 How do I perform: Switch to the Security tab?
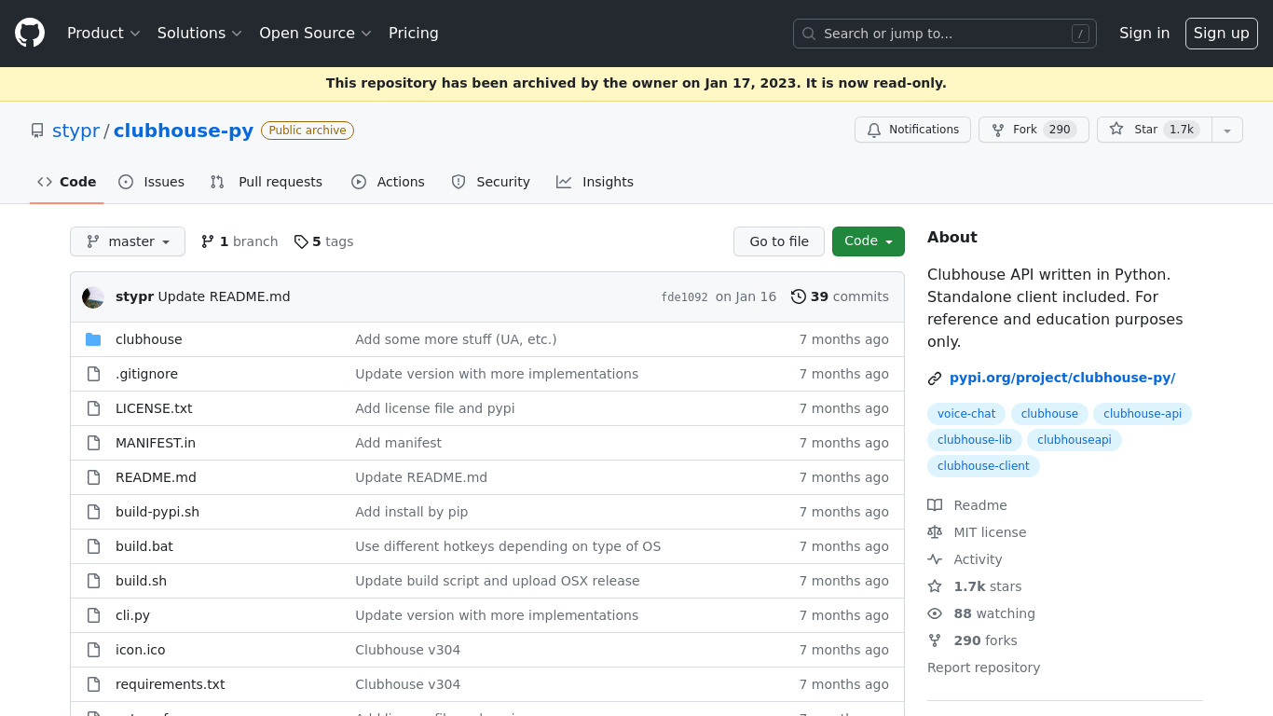point(491,182)
